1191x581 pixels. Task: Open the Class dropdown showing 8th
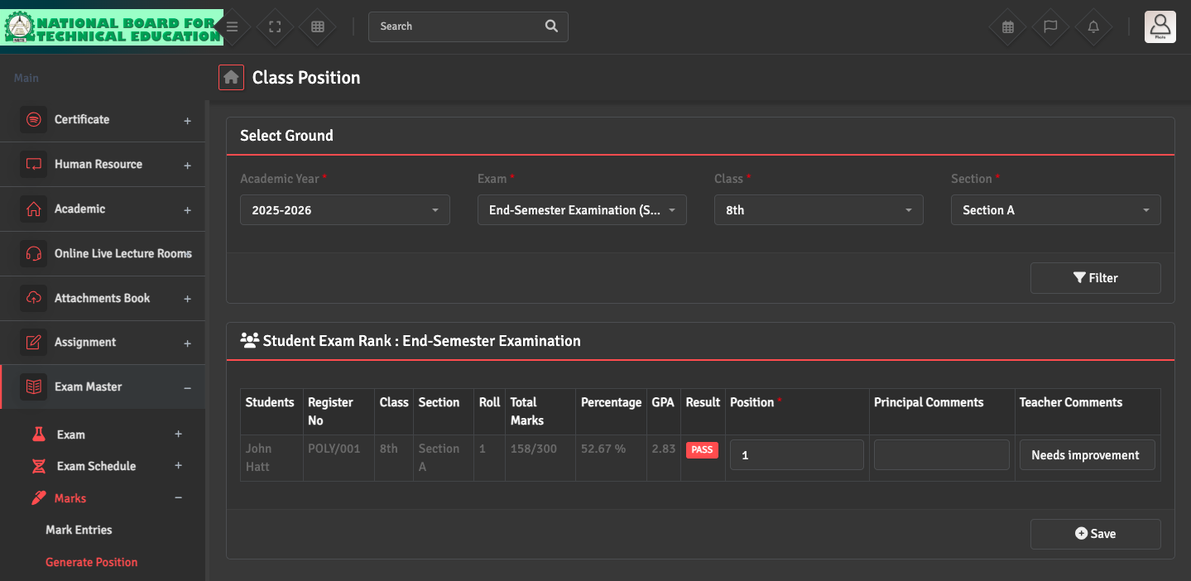click(x=819, y=210)
